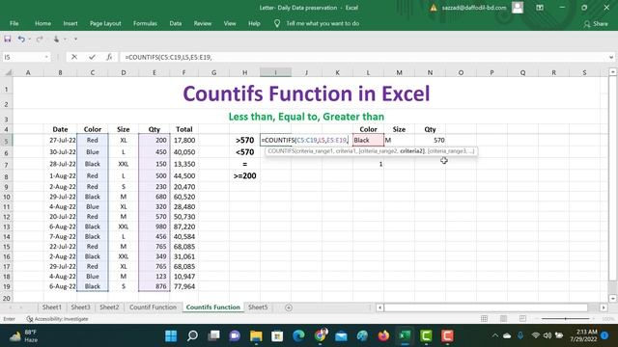The image size is (618, 347).
Task: Click the Name Box showing I5
Action: tap(23, 57)
